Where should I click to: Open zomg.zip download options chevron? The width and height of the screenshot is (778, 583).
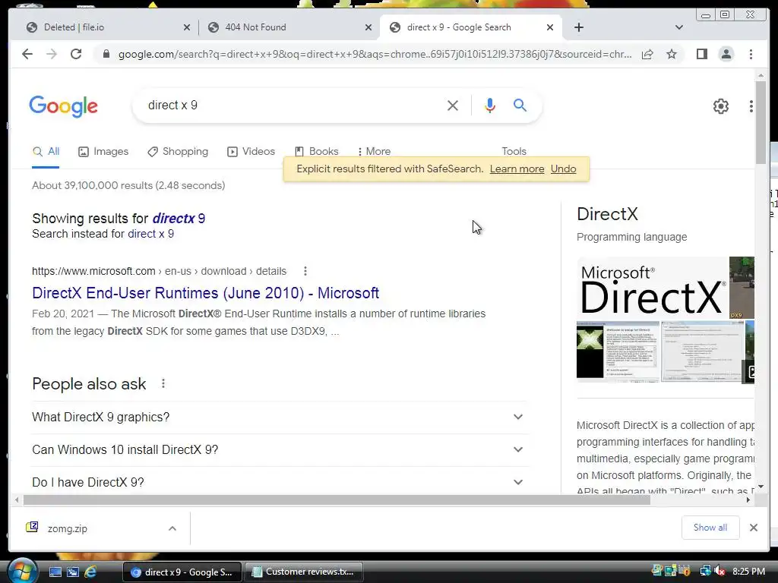172,528
